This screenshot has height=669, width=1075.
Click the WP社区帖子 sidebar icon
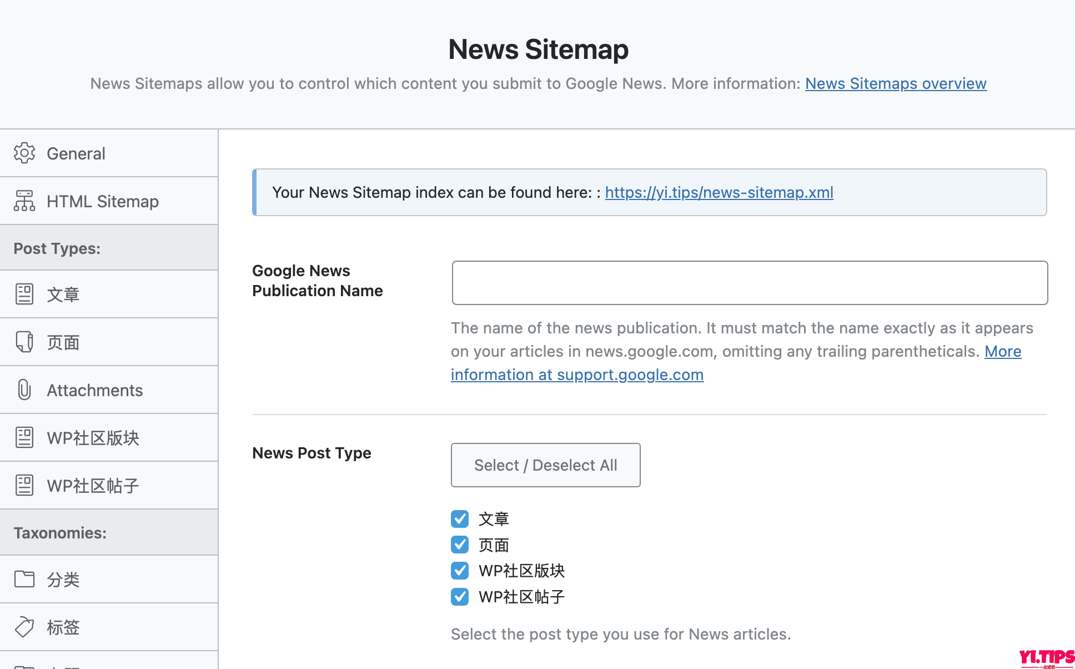click(24, 485)
